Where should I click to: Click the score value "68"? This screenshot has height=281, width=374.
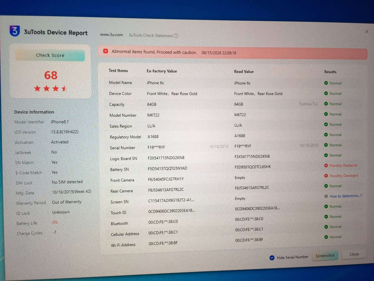51,75
